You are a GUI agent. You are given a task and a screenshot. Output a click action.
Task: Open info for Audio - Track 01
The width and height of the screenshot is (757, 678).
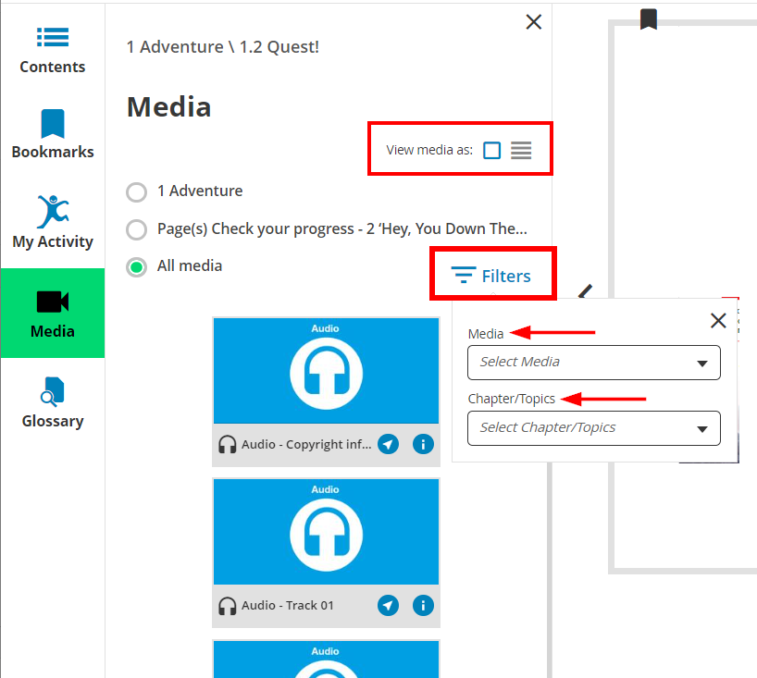[x=423, y=606]
